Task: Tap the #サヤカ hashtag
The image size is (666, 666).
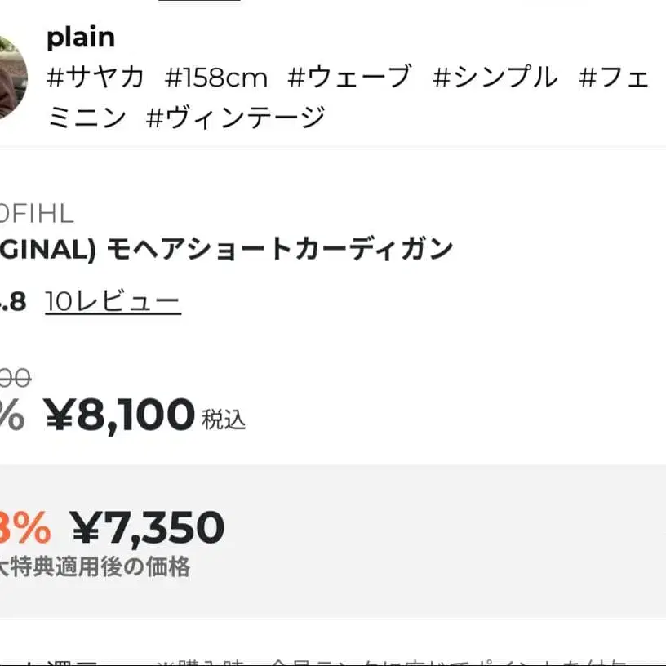Action: point(95,78)
